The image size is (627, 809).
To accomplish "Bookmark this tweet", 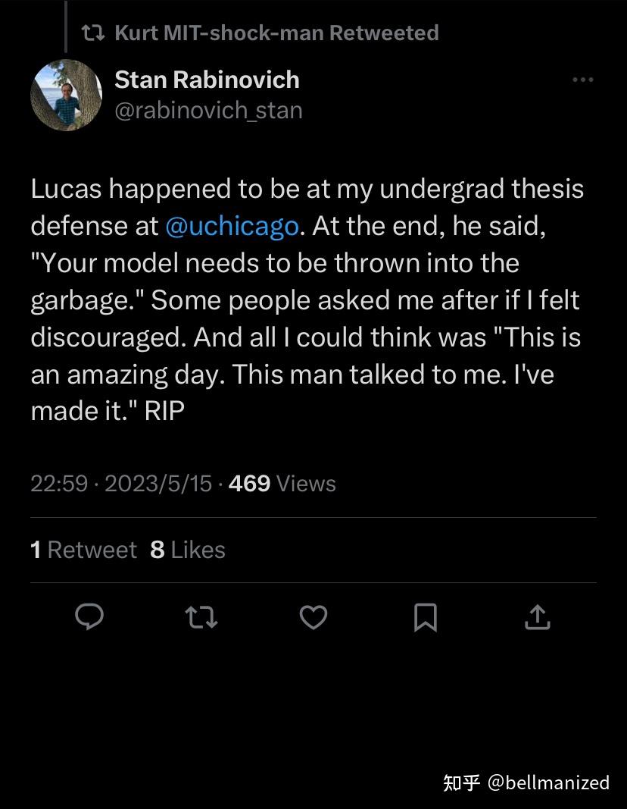I will point(426,617).
